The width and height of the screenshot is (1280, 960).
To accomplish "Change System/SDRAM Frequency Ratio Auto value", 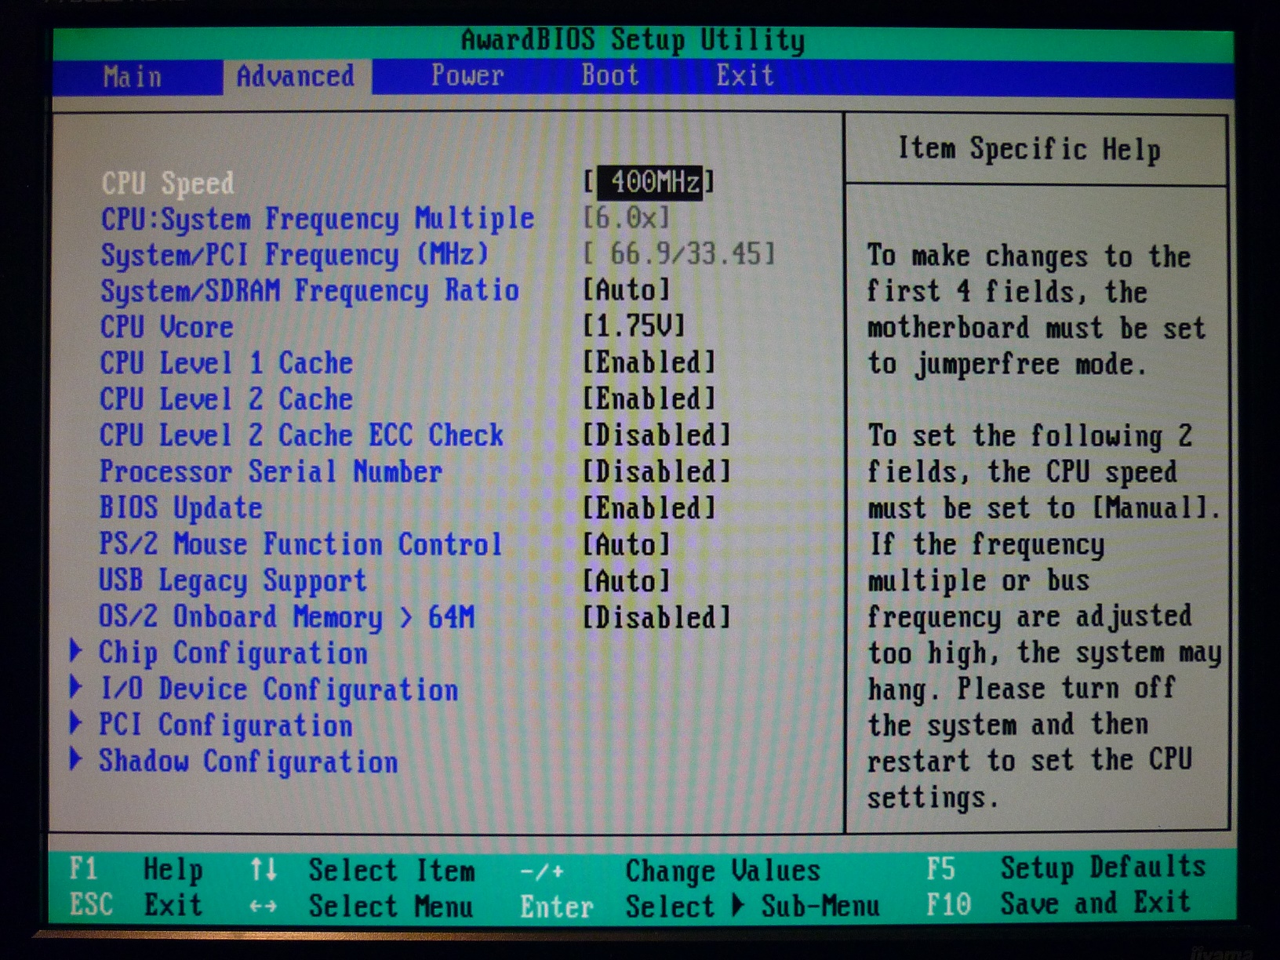I will pos(627,289).
